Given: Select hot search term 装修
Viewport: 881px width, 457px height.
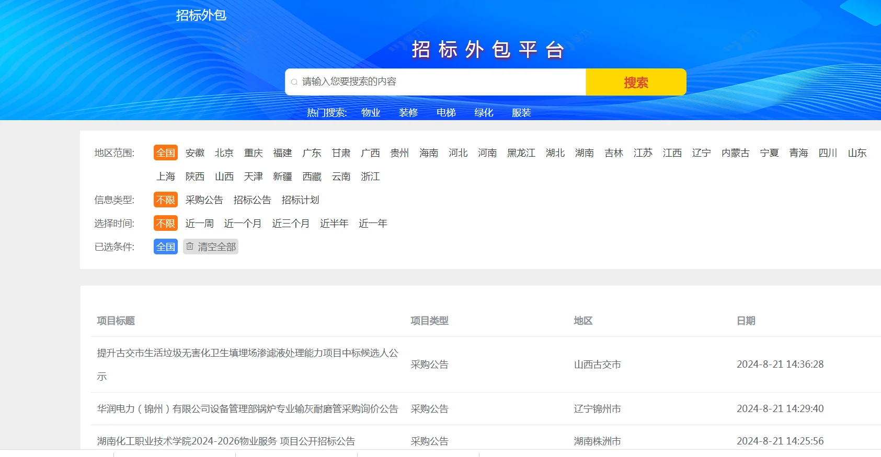Looking at the screenshot, I should pos(408,112).
